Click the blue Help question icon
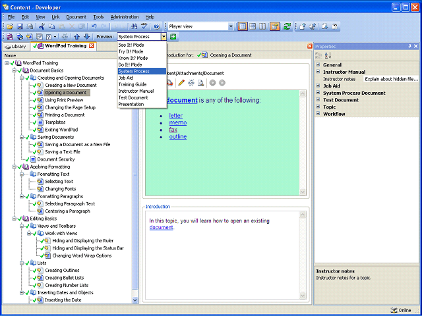Viewport: 422px width, 316px height. pos(157,26)
